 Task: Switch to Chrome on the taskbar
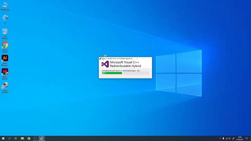coord(29,138)
